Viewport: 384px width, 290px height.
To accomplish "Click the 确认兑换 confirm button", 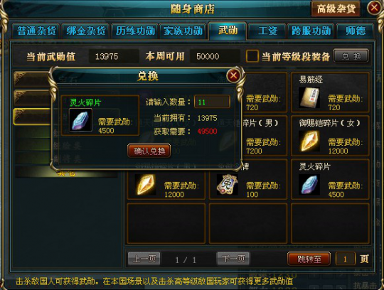I will click(x=149, y=151).
